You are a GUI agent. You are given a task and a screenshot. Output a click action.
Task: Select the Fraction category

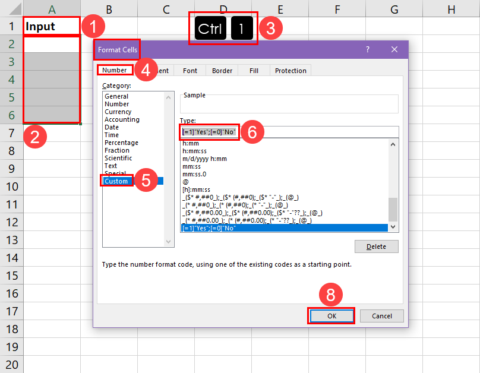pyautogui.click(x=117, y=150)
